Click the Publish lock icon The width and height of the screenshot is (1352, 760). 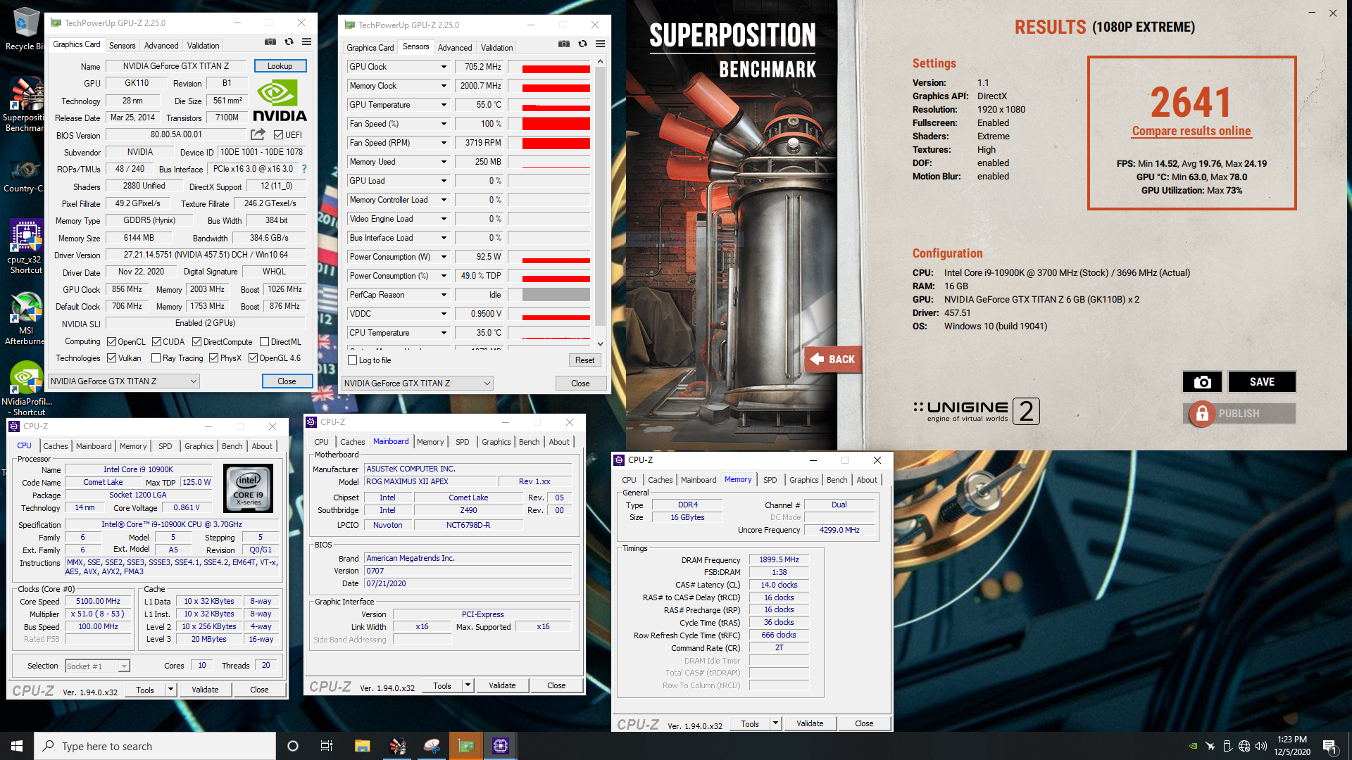point(1202,414)
